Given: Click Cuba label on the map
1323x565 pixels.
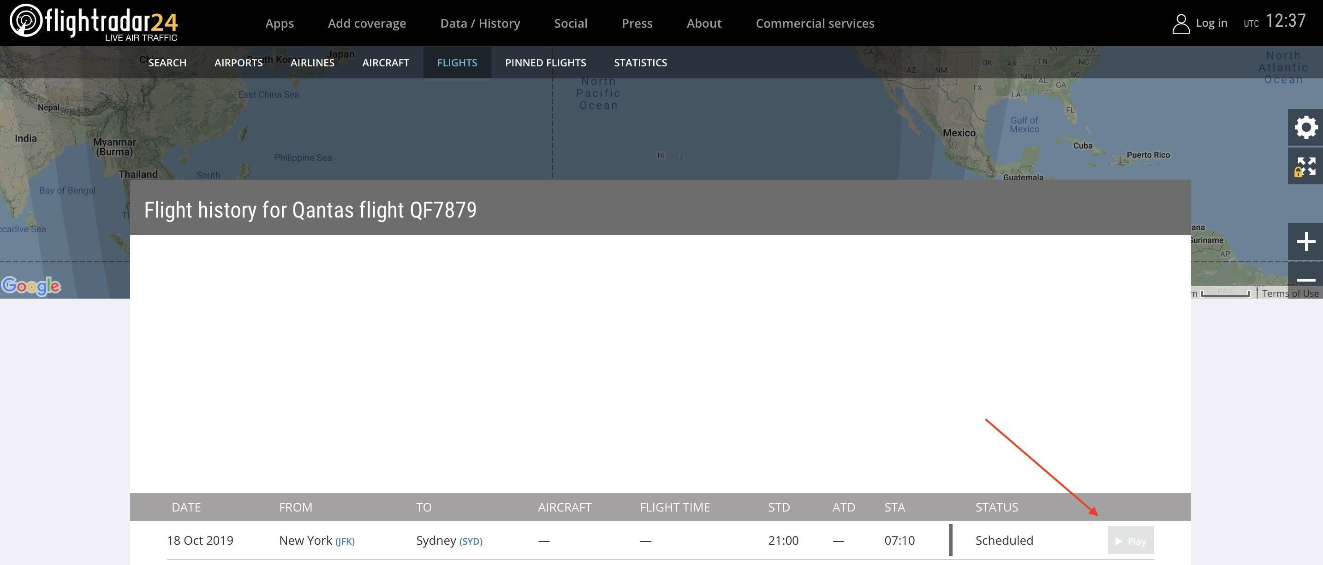Looking at the screenshot, I should 1083,146.
